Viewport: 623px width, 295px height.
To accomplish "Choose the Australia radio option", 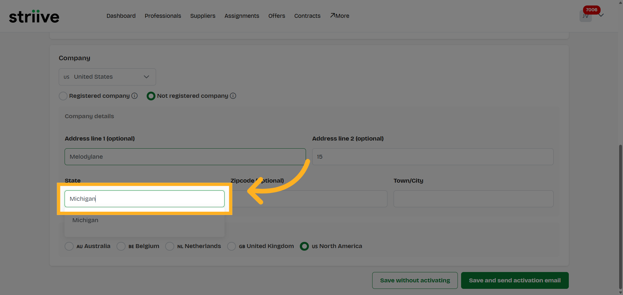I will 69,246.
